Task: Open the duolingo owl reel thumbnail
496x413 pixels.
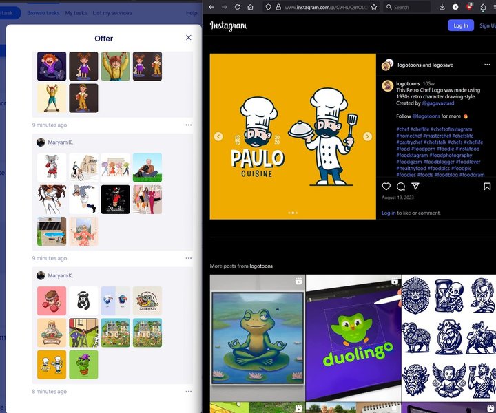Action: coord(353,338)
